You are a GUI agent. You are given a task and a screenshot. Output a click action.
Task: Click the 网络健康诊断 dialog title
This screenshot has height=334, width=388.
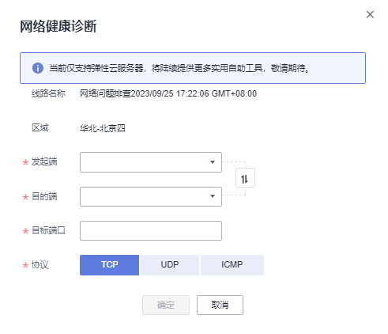click(58, 26)
